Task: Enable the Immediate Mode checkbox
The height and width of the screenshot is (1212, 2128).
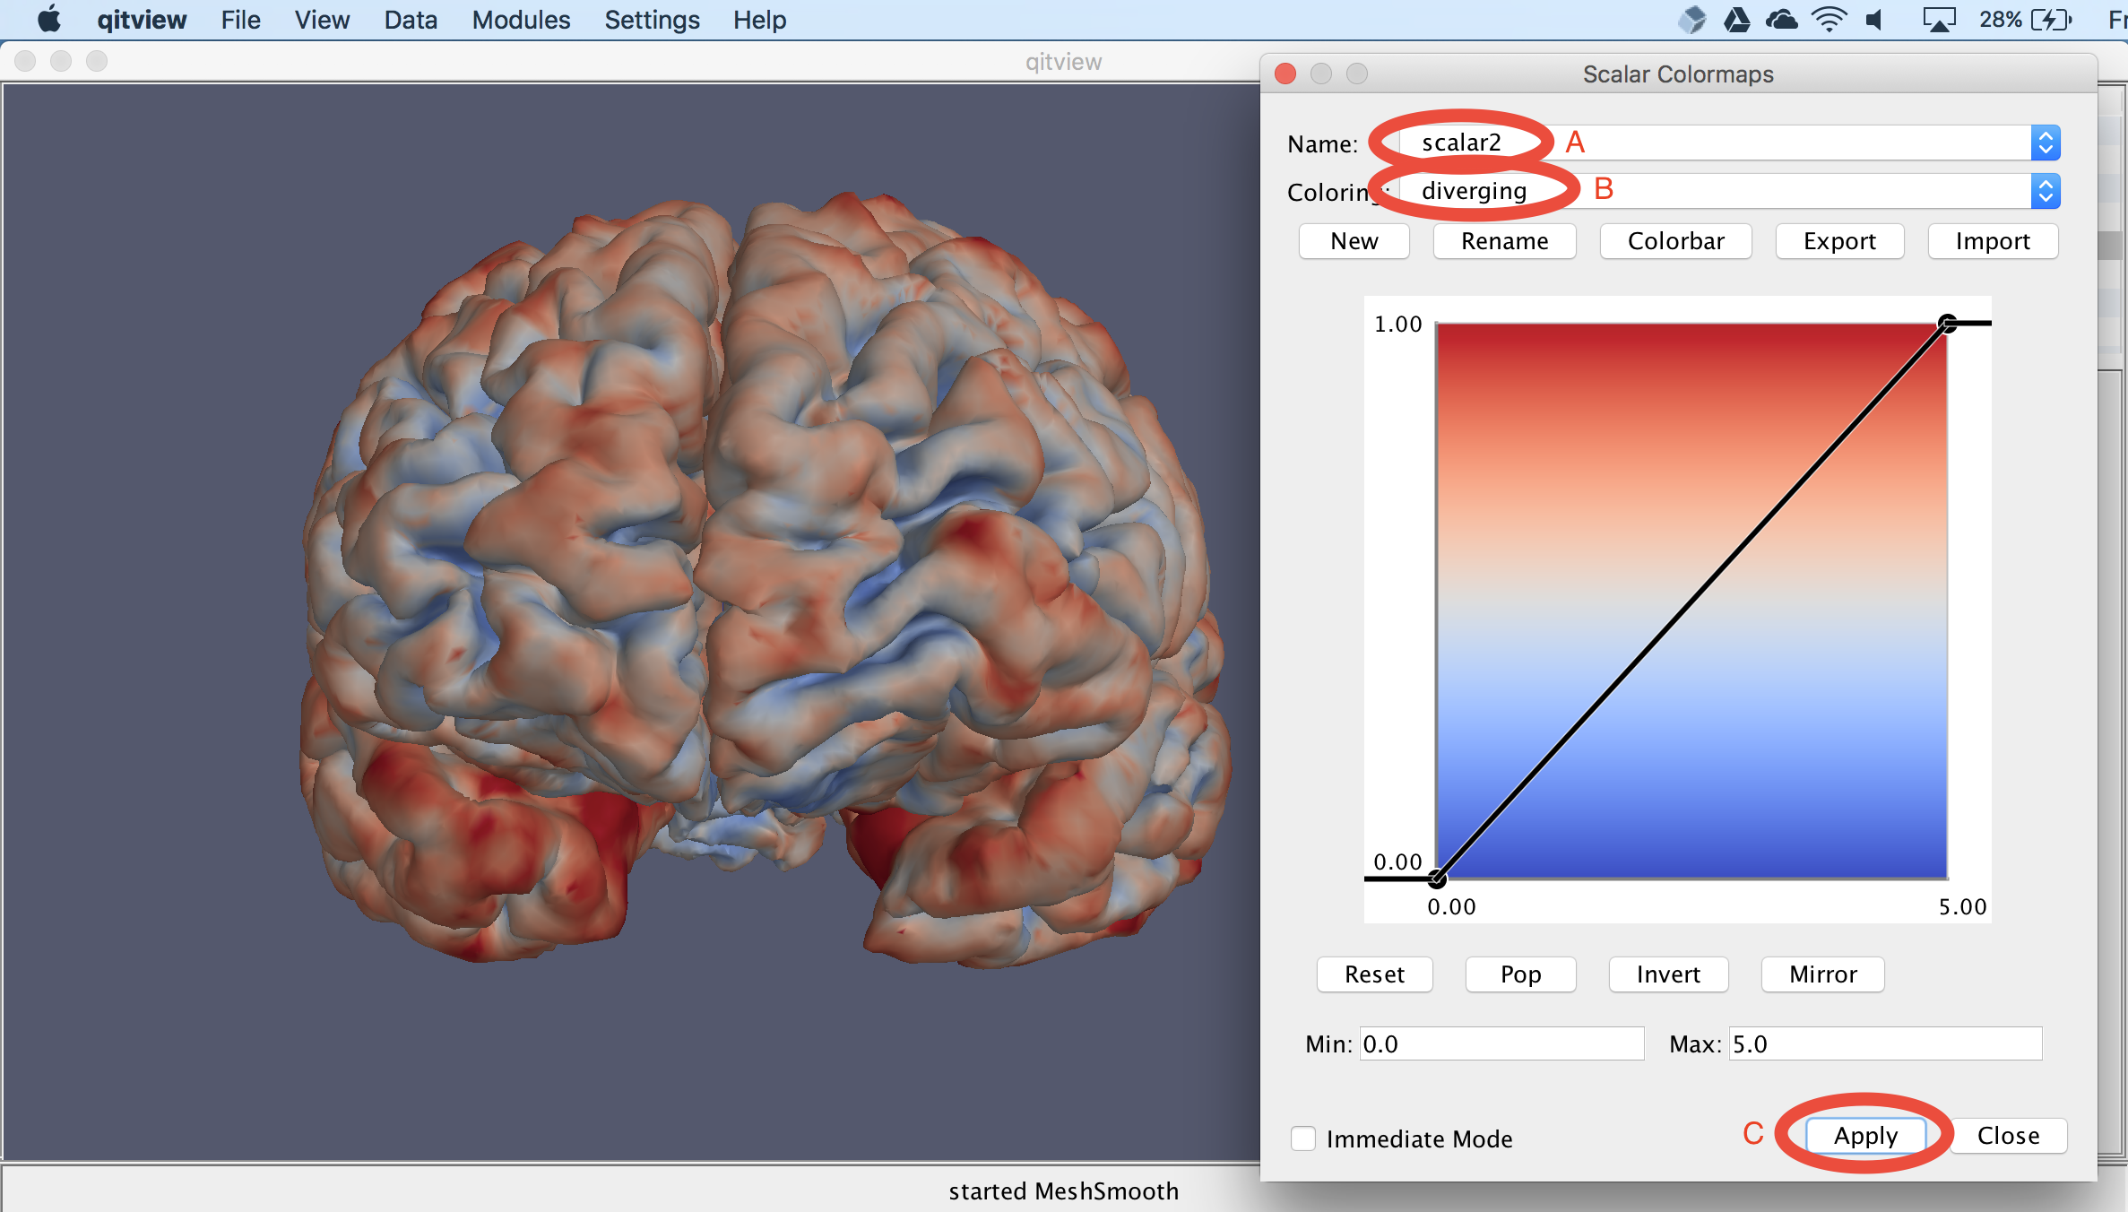Action: 1303,1138
